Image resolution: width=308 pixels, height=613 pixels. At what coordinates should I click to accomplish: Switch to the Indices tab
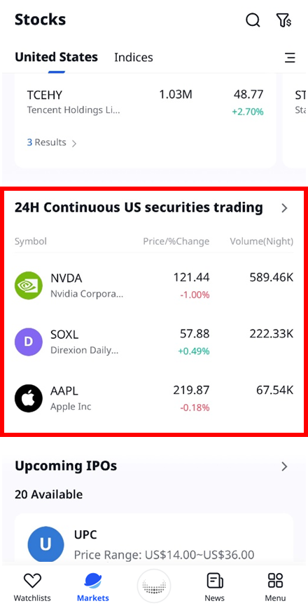click(134, 58)
